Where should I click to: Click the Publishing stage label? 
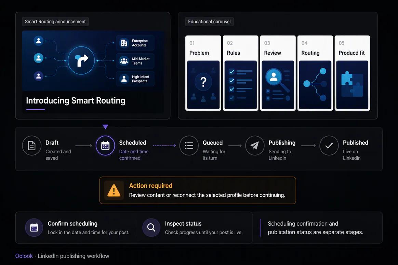pyautogui.click(x=282, y=143)
